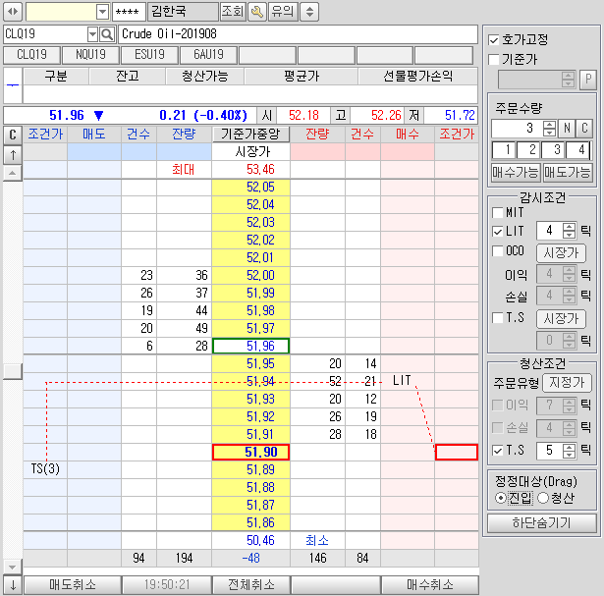Click the 하단숨기기 button

point(541,522)
